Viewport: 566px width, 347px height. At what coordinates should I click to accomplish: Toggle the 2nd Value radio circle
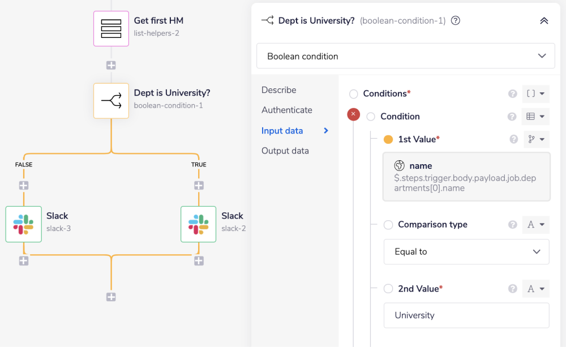click(388, 289)
